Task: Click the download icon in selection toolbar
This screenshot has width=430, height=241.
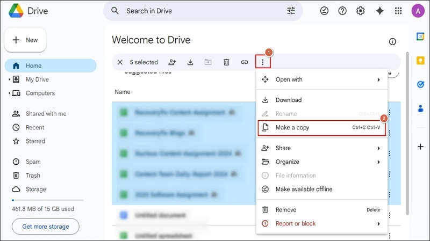Action: click(190, 62)
